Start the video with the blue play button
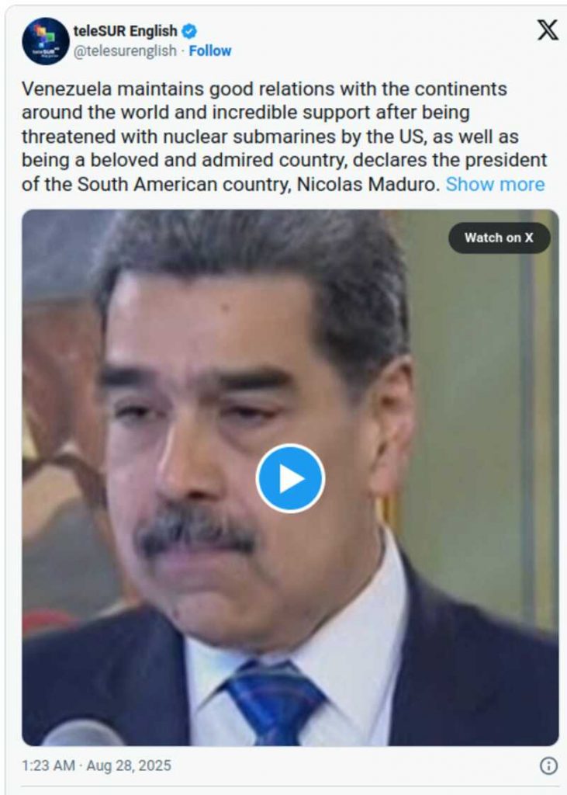Screen dimensions: 567x795 pyautogui.click(x=290, y=478)
